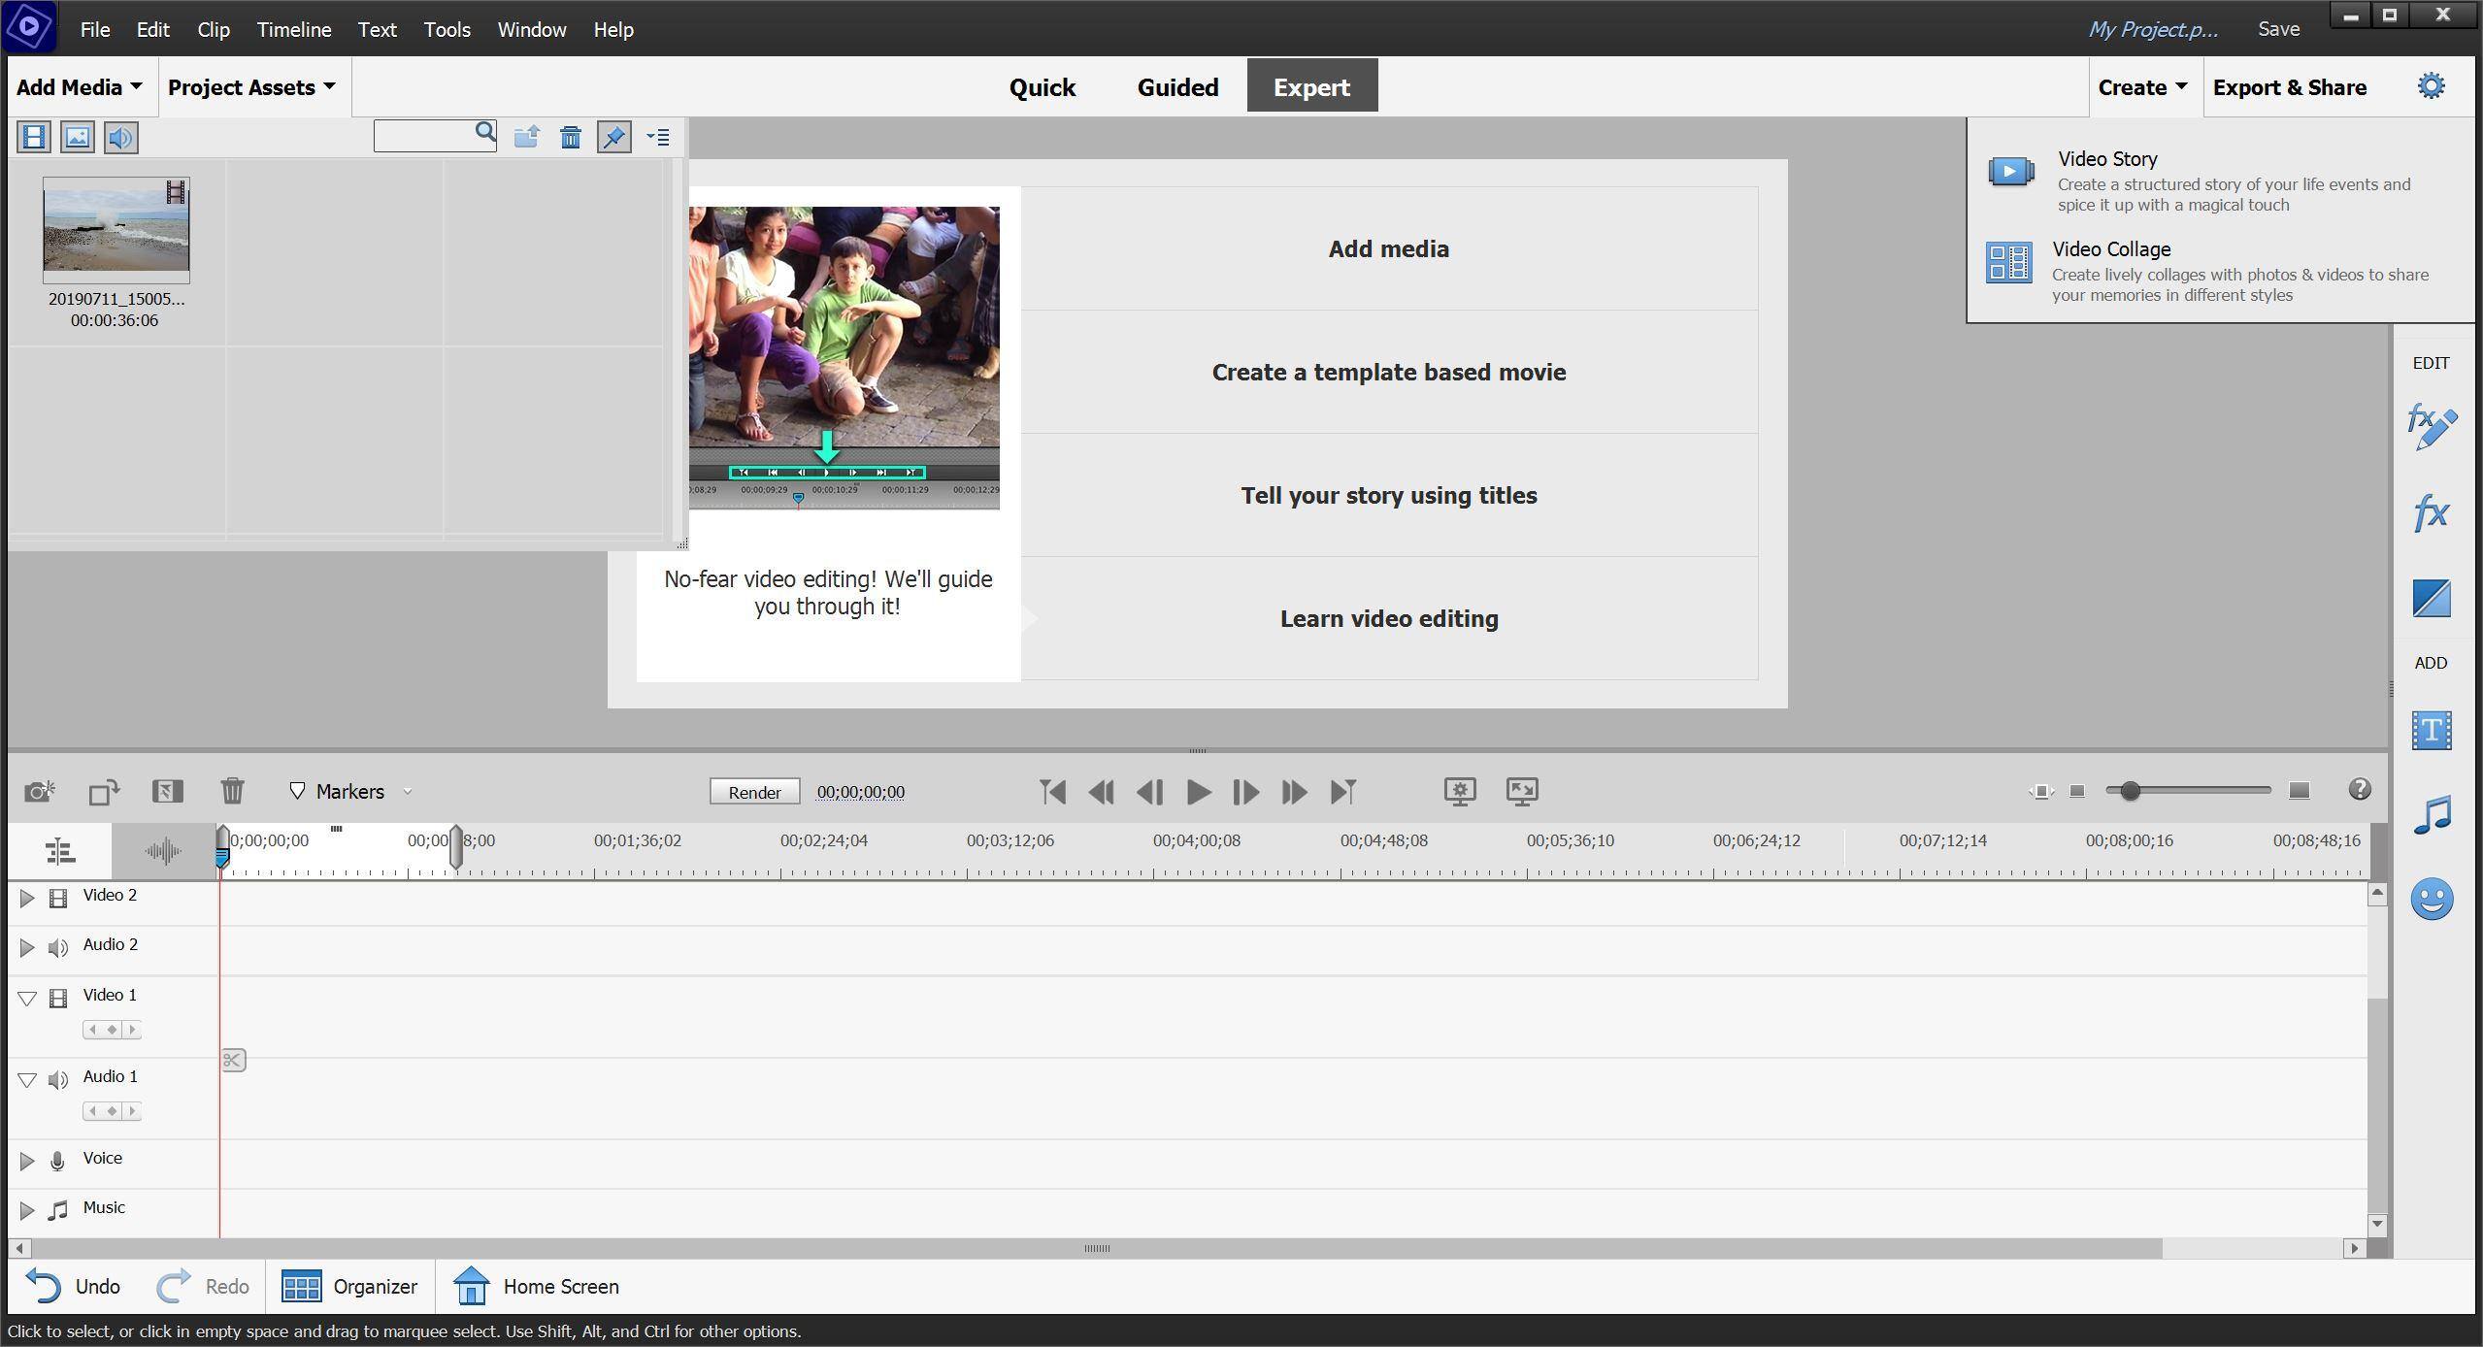Screen dimensions: 2483x1347
Task: Select the beach video clip thumbnail
Action: pyautogui.click(x=116, y=230)
